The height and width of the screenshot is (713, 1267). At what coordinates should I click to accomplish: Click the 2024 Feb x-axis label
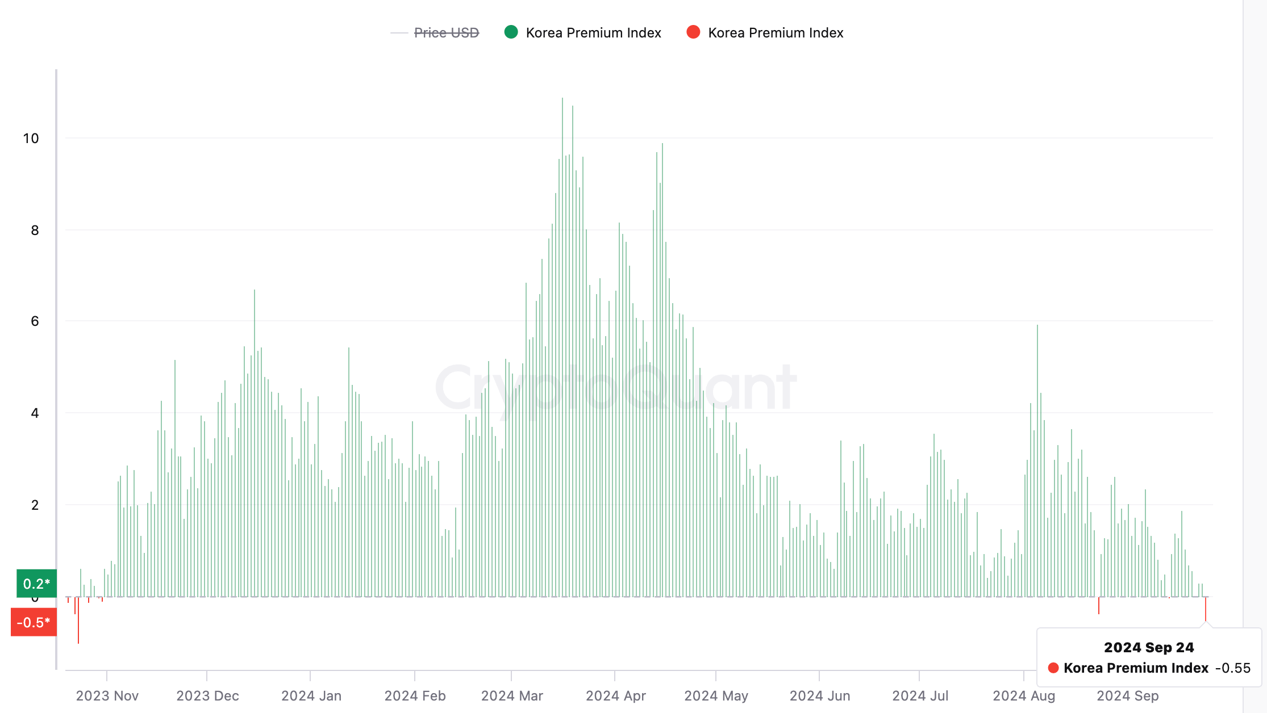pos(415,696)
